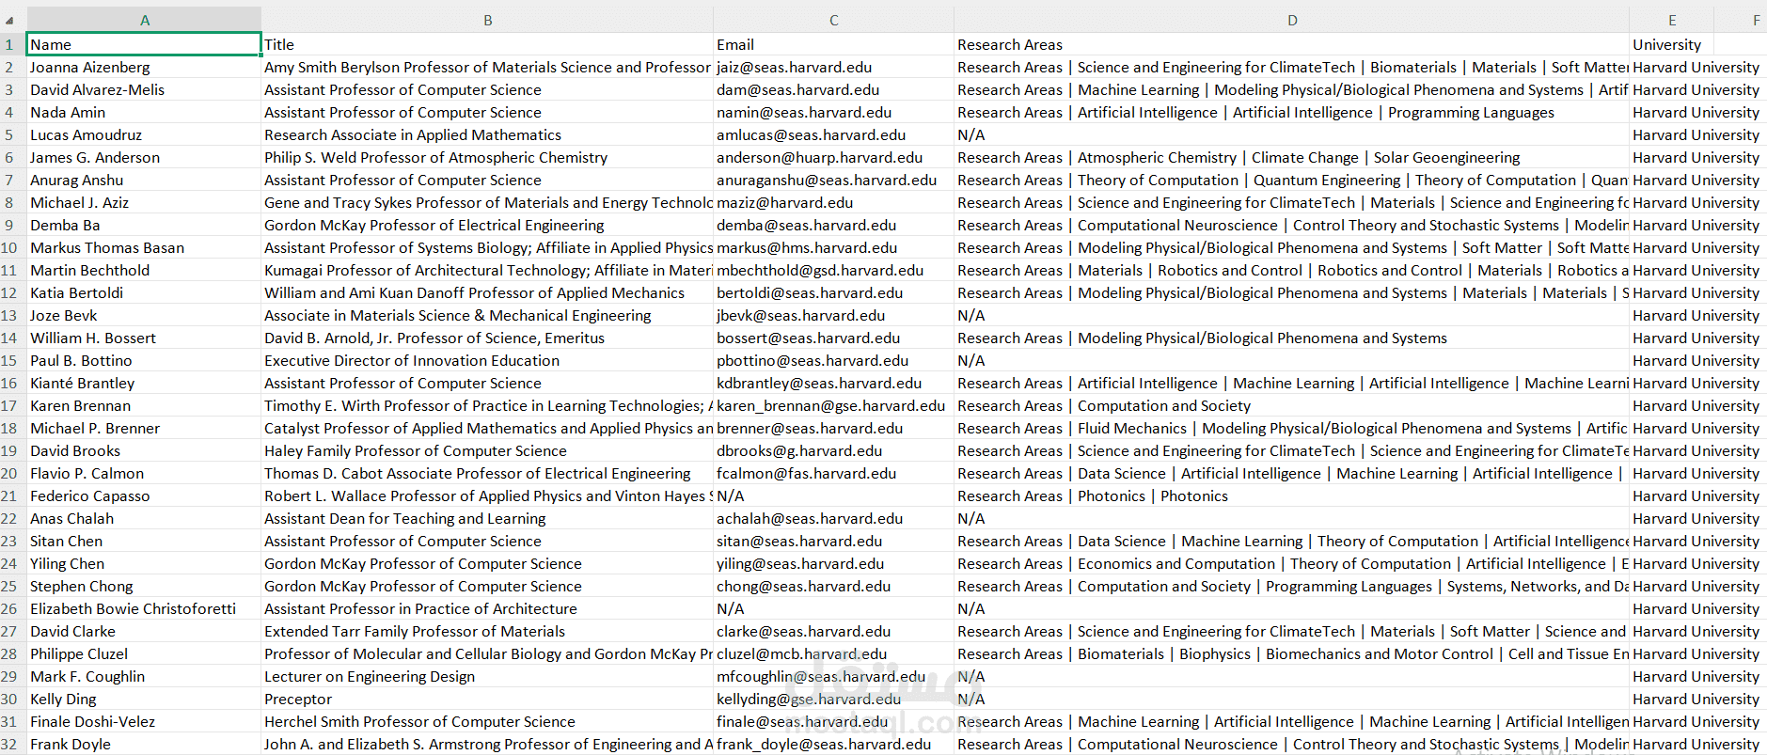The image size is (1767, 755).
Task: Click the email 'dam@seas.harvard.edu'
Action: (797, 89)
